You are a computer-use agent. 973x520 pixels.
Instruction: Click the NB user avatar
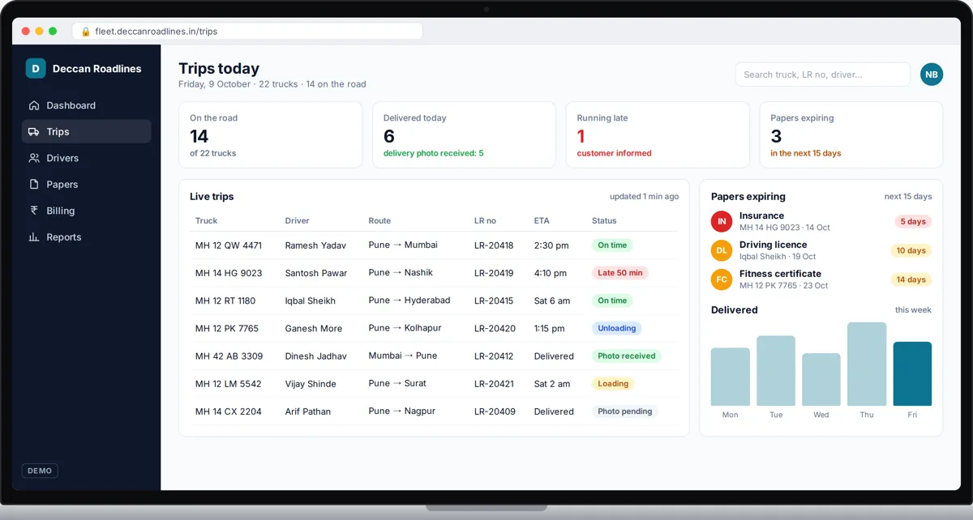point(932,75)
